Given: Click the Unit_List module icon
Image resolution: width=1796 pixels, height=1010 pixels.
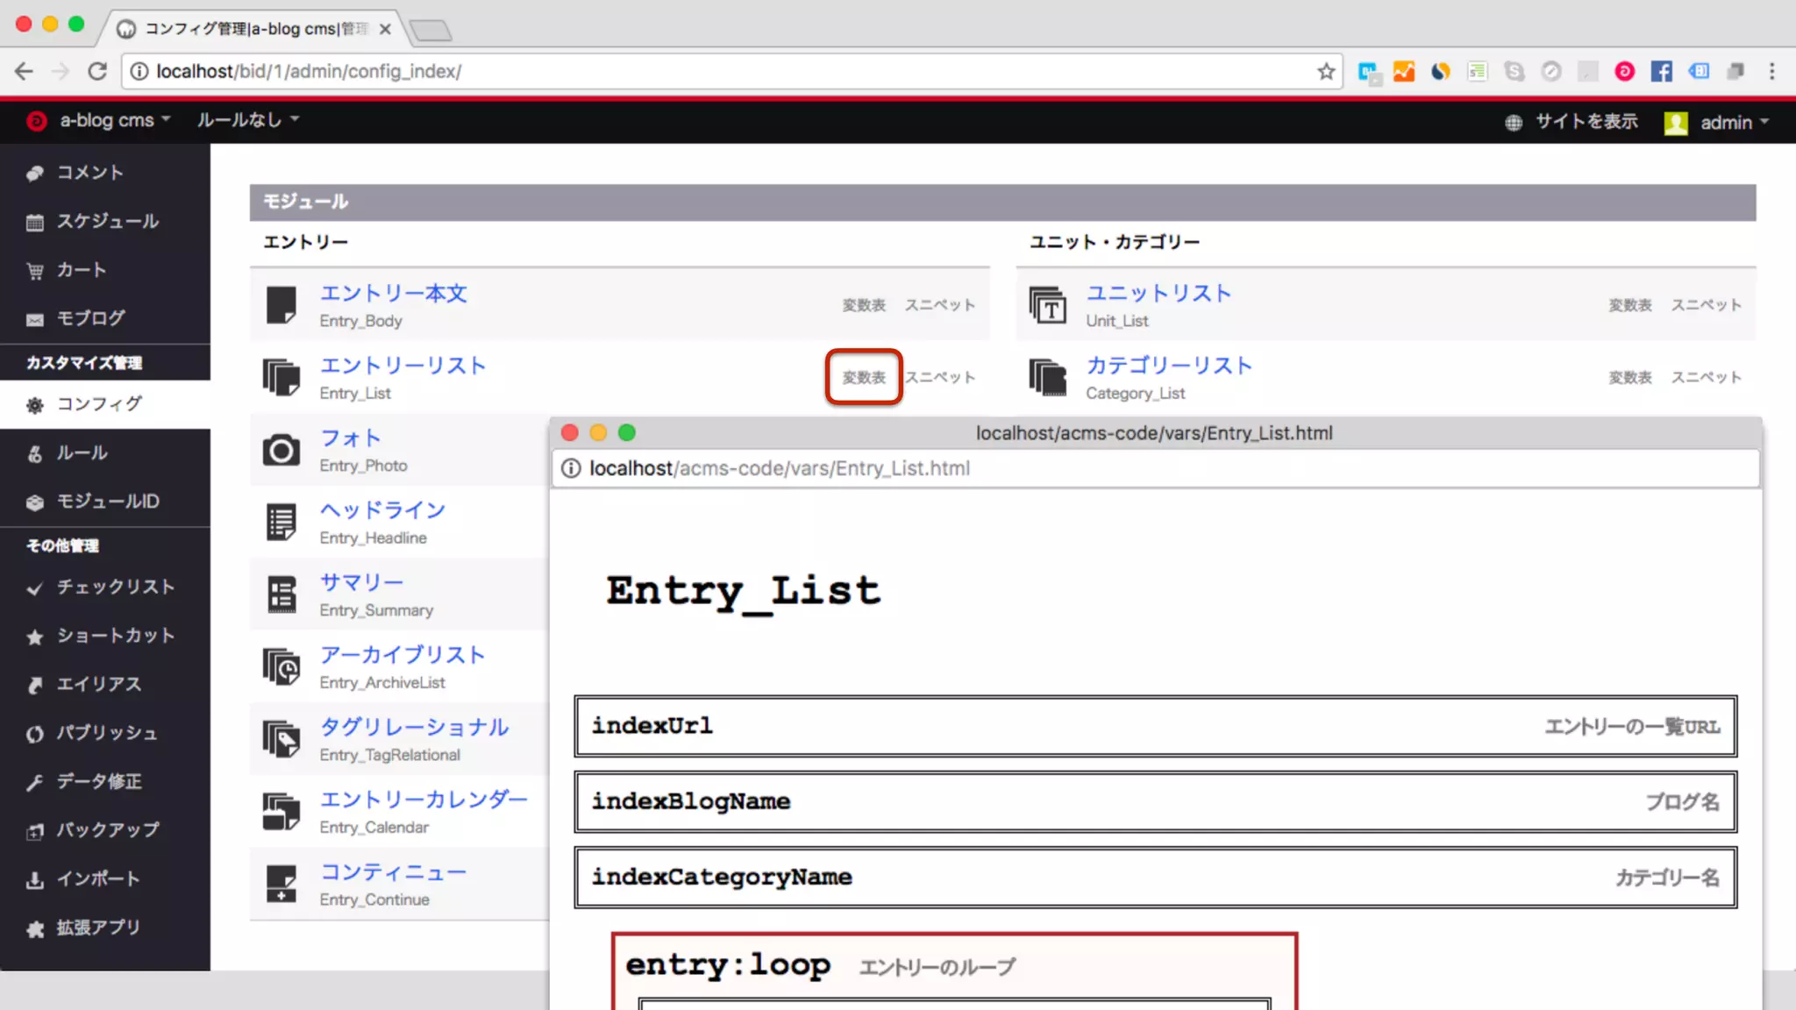Looking at the screenshot, I should 1047,305.
